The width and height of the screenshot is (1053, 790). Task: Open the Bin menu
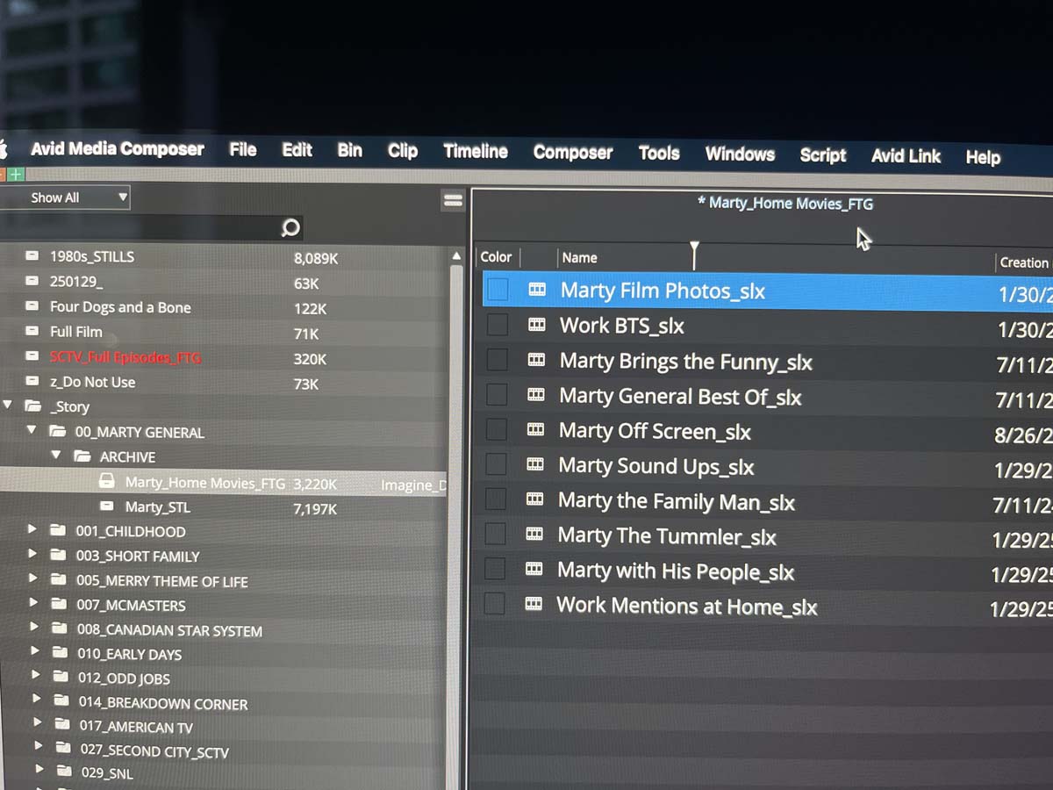[x=349, y=150]
